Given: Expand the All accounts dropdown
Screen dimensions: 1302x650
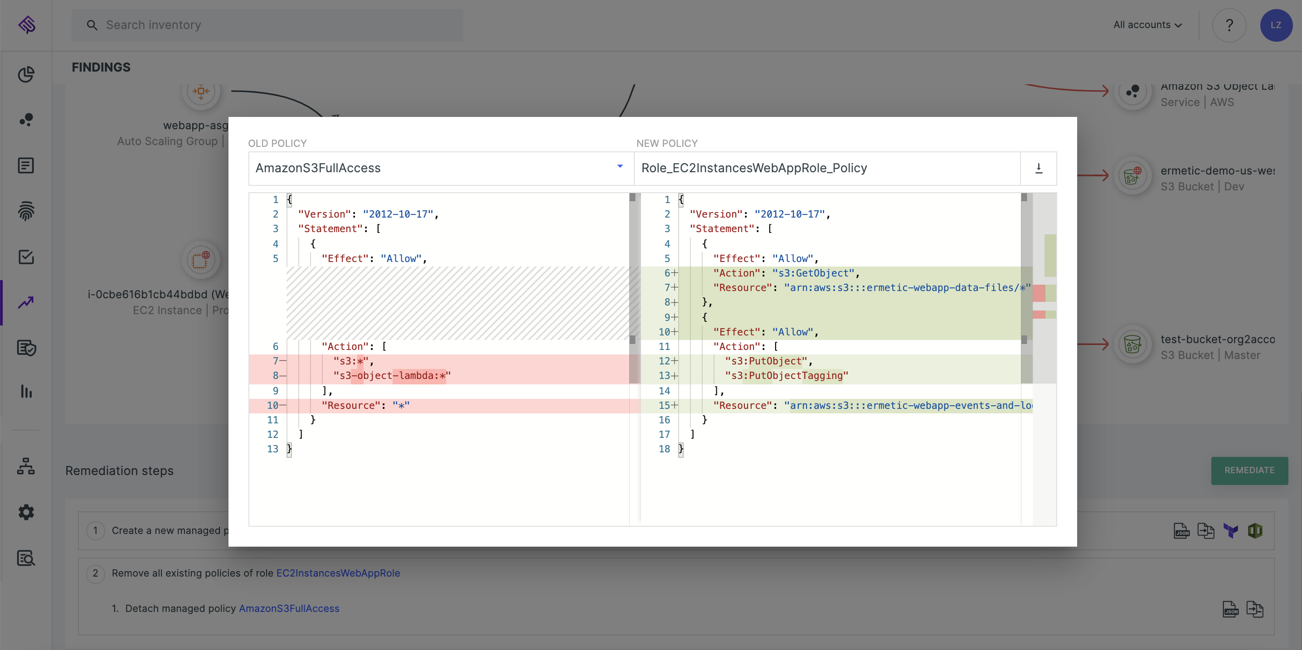Looking at the screenshot, I should pyautogui.click(x=1147, y=25).
